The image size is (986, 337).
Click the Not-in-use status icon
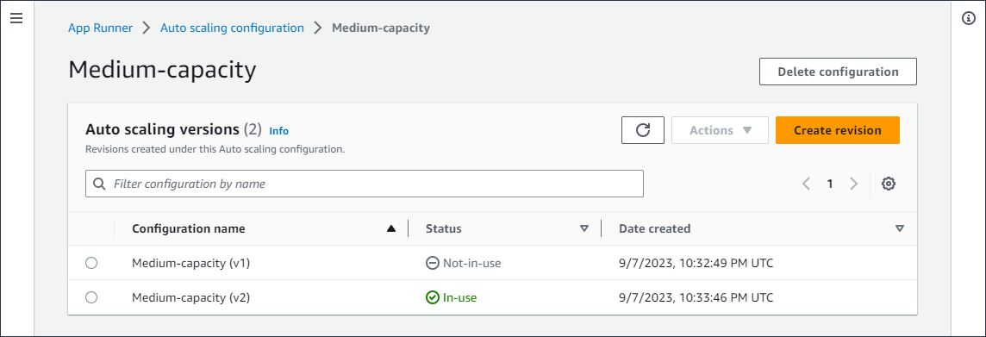(x=432, y=264)
